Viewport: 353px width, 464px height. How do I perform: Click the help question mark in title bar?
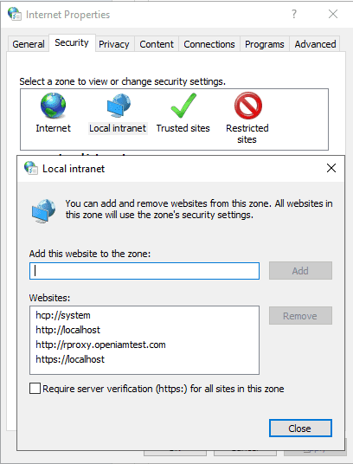point(294,14)
